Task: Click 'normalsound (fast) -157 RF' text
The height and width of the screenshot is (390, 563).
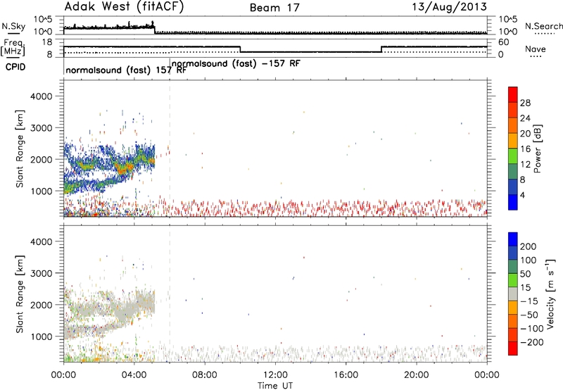Action: click(236, 63)
